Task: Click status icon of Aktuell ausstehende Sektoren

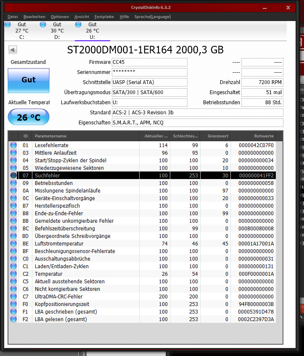Action: click(x=13, y=281)
